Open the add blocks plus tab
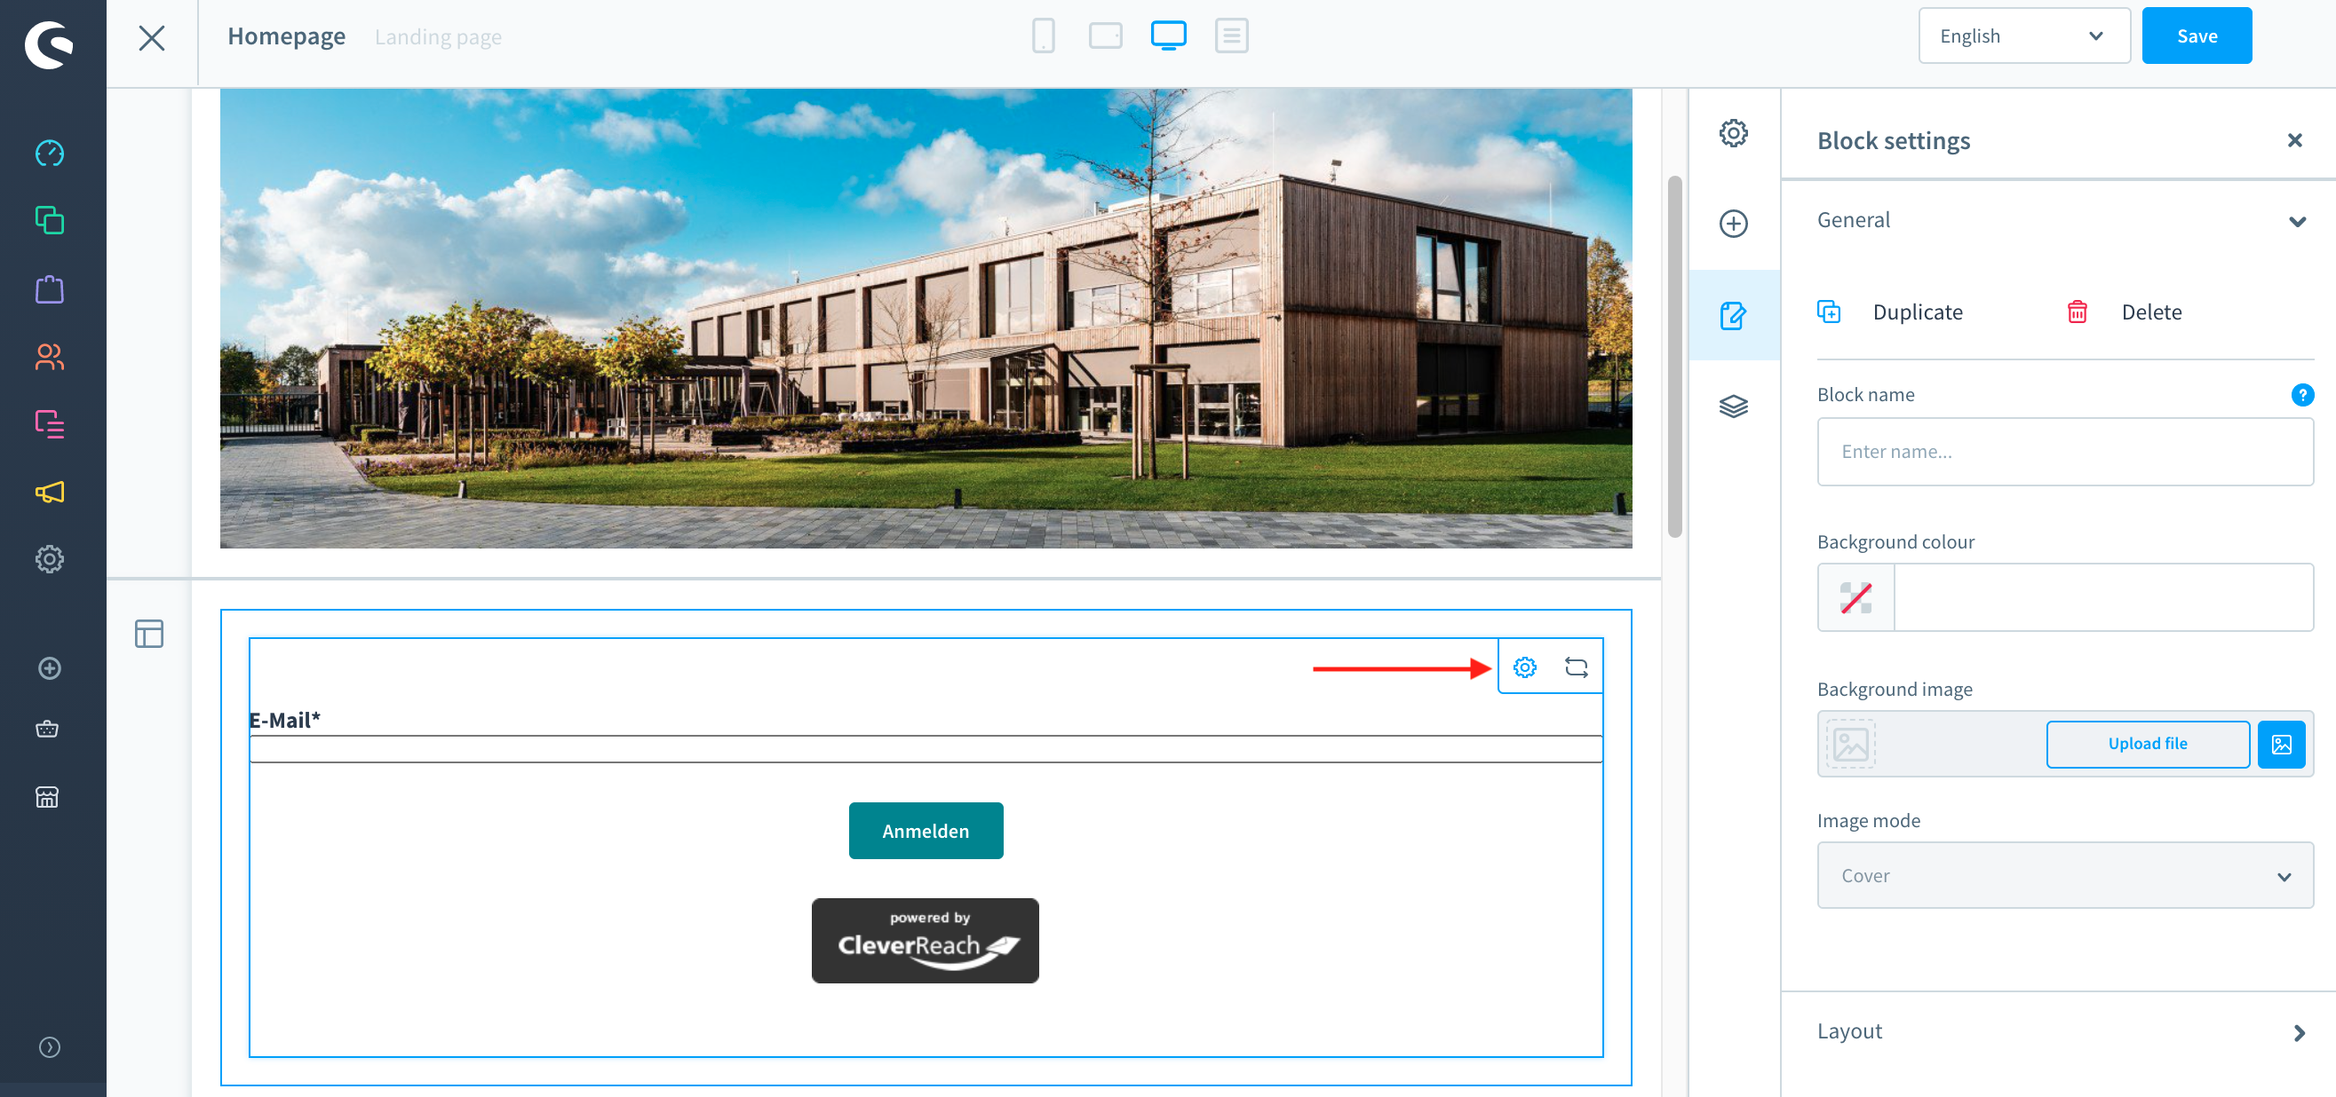The height and width of the screenshot is (1097, 2336). pos(1733,224)
